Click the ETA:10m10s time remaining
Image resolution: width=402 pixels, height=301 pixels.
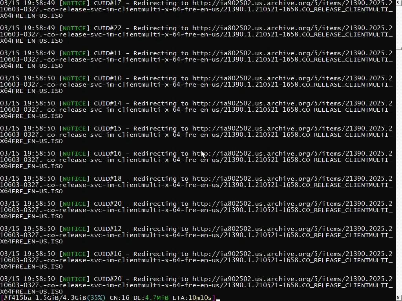tap(192, 298)
